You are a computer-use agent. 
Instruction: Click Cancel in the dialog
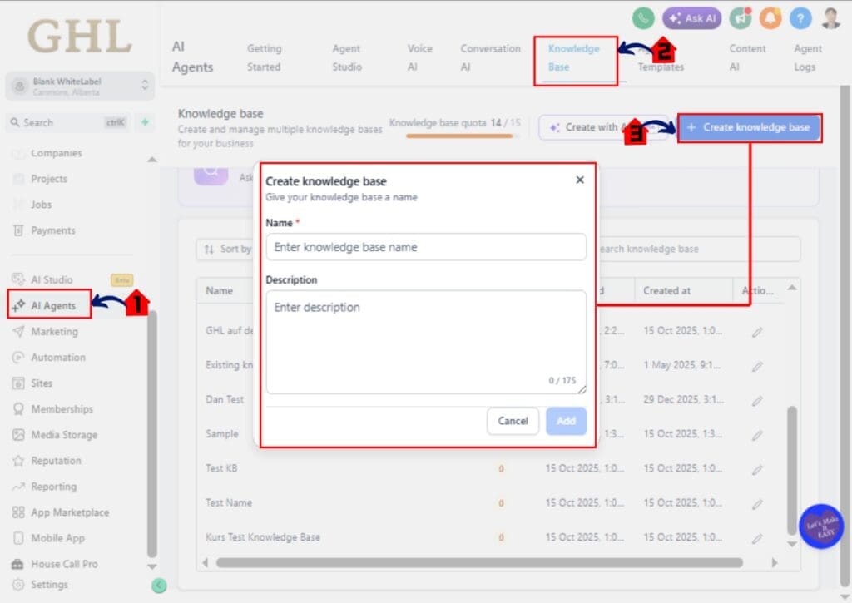pyautogui.click(x=513, y=421)
